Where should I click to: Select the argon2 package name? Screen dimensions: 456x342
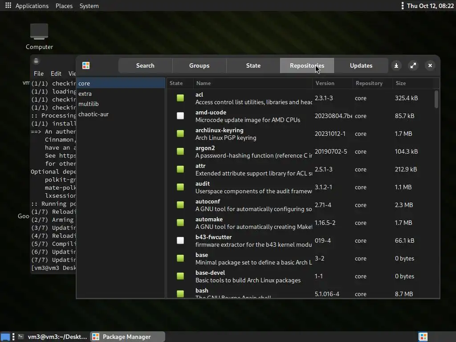205,148
